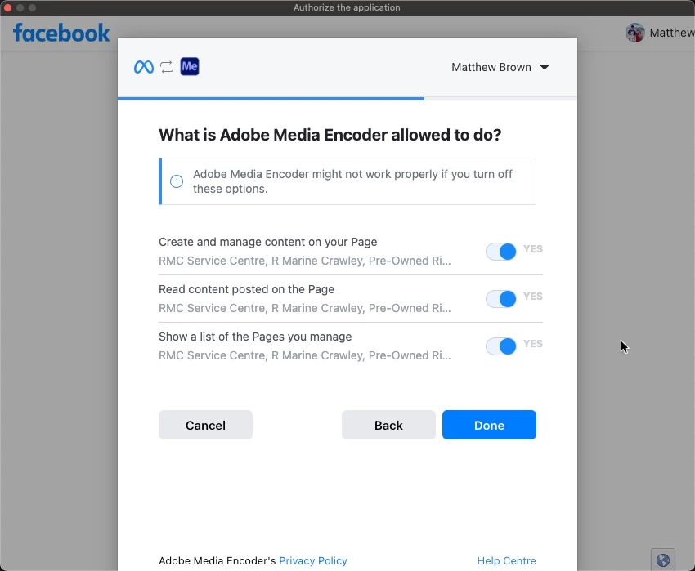This screenshot has height=571, width=695.
Task: Click the 'What is Adobe Media Encoder allowed to do?' heading
Action: [330, 135]
